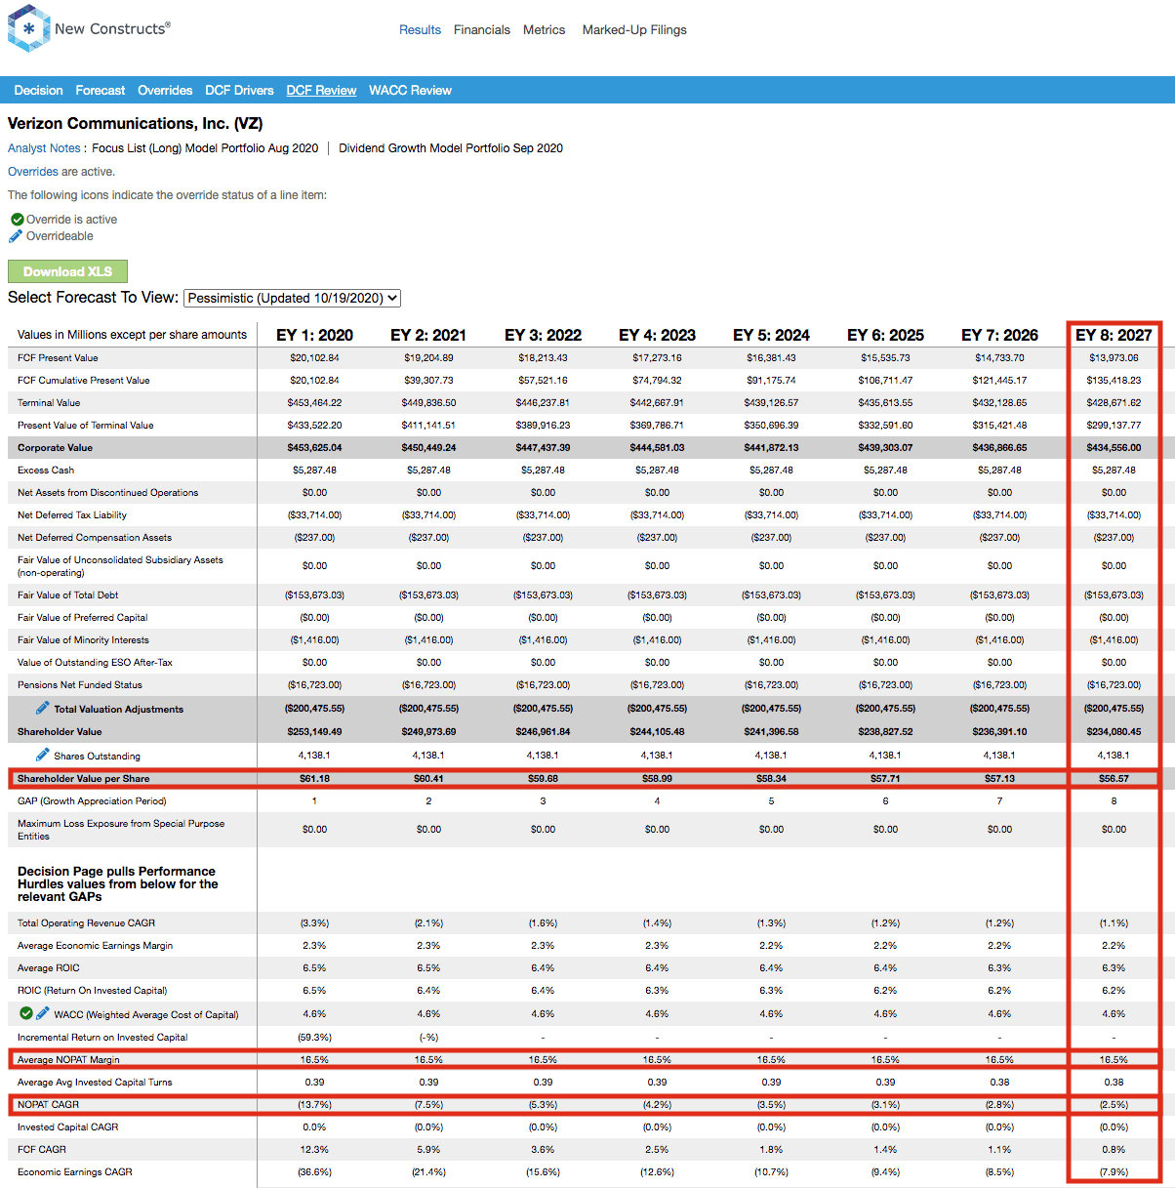
Task: Click the $253,149.49 Shareholder Value cell
Action: pyautogui.click(x=314, y=732)
